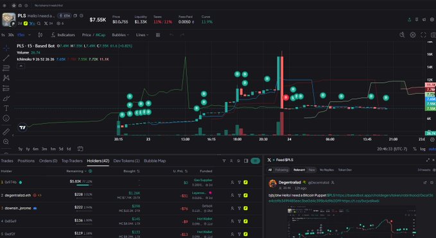Click holder name downsin_jerome
The image size is (436, 238).
pyautogui.click(x=18, y=208)
